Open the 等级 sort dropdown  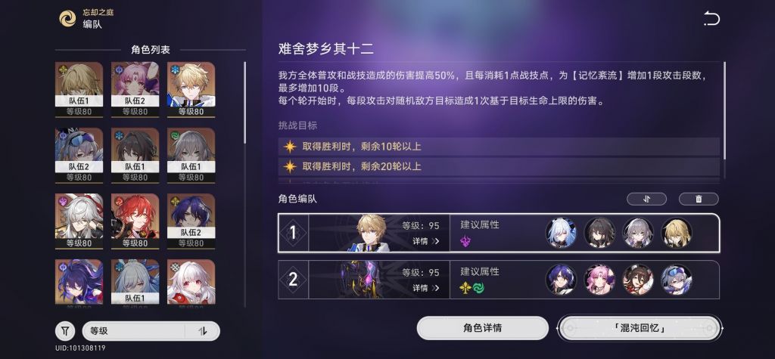pos(133,331)
